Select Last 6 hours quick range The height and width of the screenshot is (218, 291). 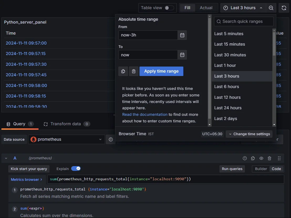click(x=242, y=87)
